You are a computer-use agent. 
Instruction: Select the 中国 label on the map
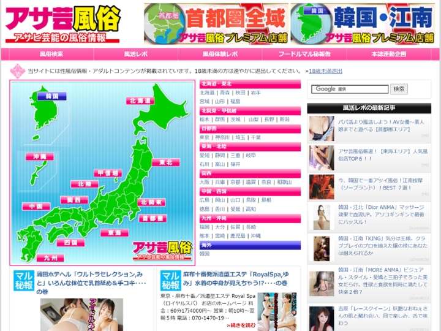point(36,207)
